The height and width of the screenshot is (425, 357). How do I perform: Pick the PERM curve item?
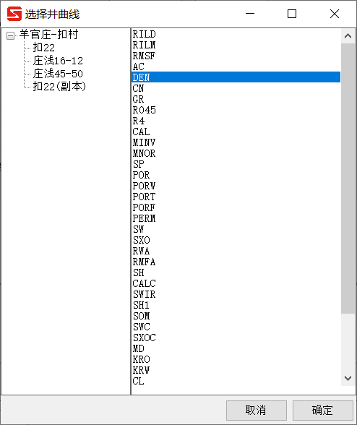pyautogui.click(x=236, y=218)
